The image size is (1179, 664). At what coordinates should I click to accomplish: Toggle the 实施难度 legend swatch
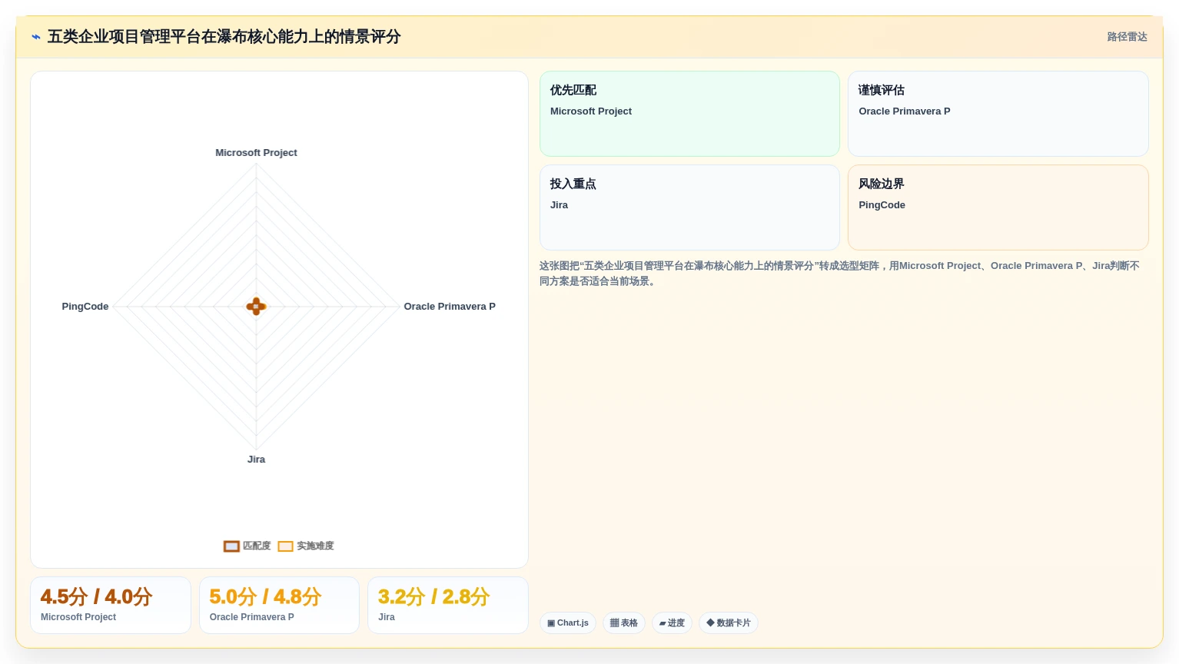[285, 546]
